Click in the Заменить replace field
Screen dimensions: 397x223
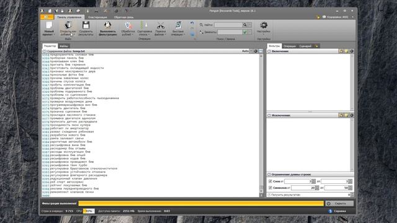point(230,32)
